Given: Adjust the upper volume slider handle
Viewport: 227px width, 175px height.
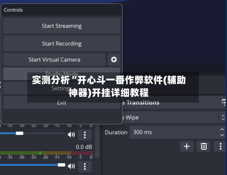Looking at the screenshot, I should (20, 133).
